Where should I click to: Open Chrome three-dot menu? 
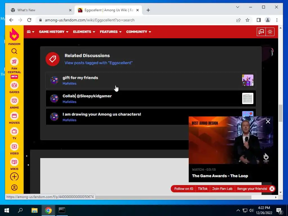[277, 20]
